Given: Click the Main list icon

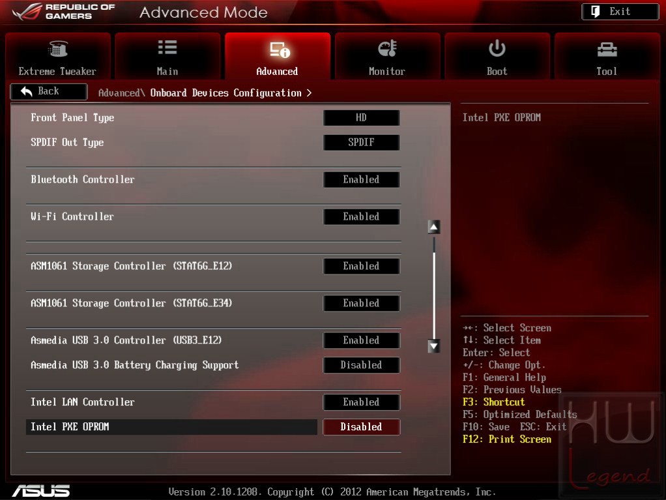Looking at the screenshot, I should [167, 47].
